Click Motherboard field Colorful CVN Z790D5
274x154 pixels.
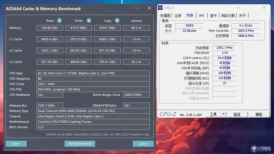click(93, 122)
